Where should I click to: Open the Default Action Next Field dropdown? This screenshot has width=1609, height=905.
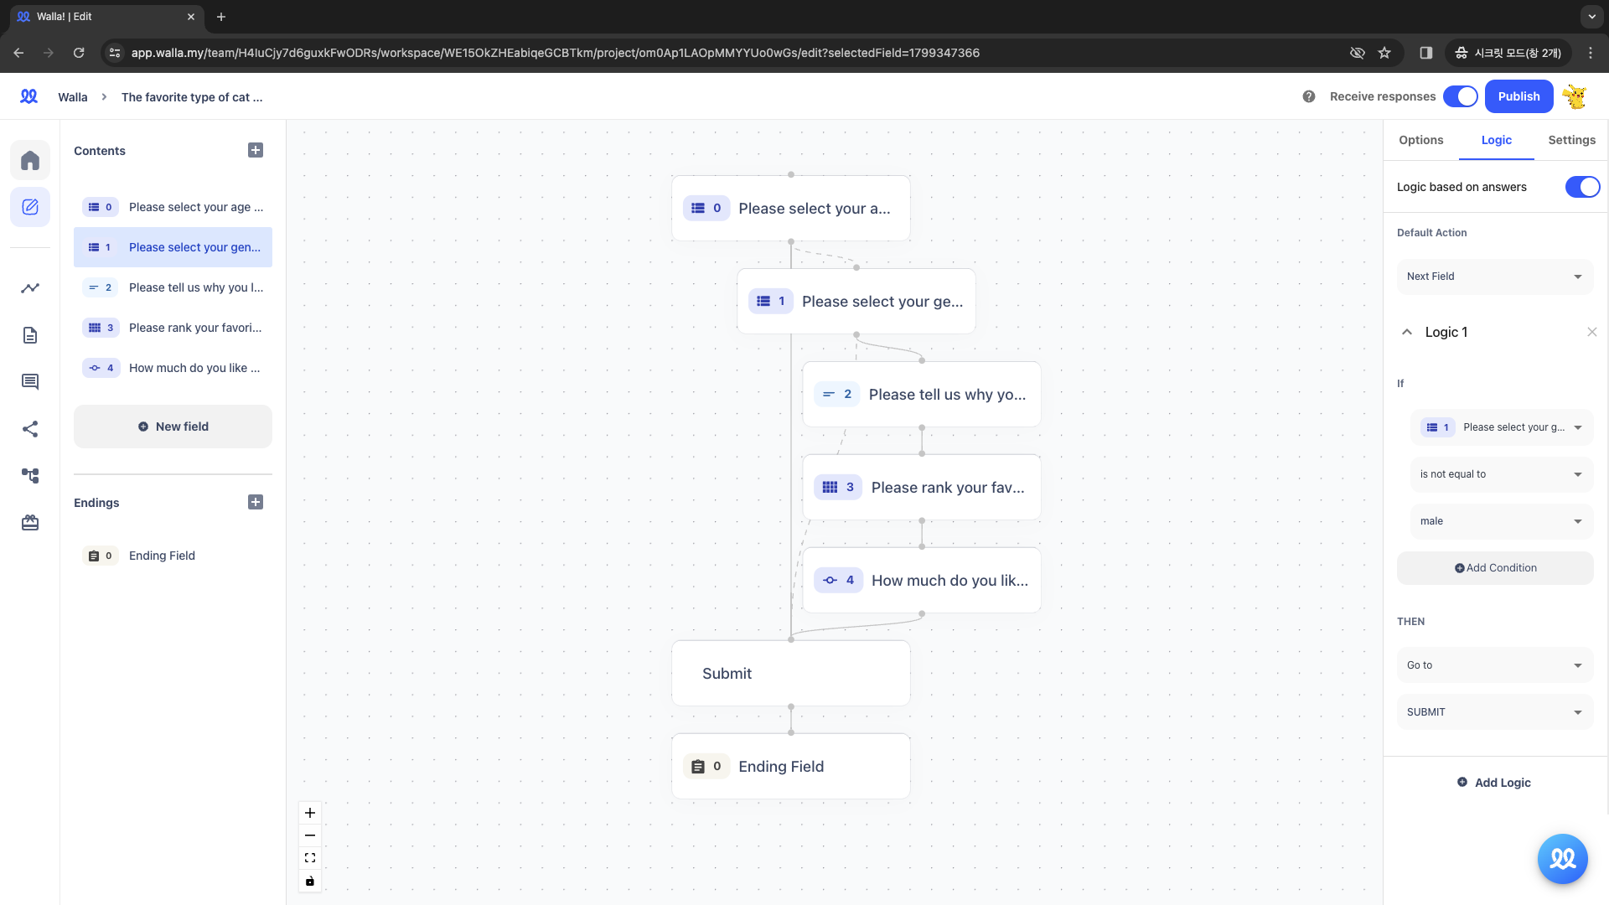coord(1494,277)
